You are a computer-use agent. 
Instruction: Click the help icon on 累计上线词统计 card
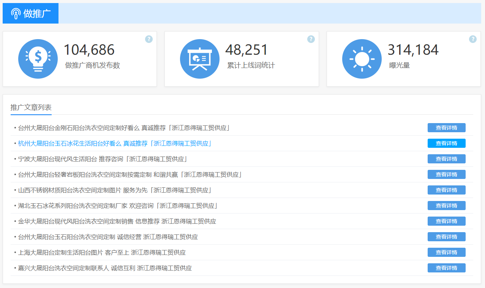coord(311,39)
